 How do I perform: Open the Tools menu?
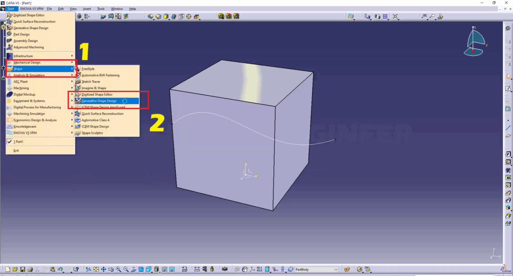point(101,9)
